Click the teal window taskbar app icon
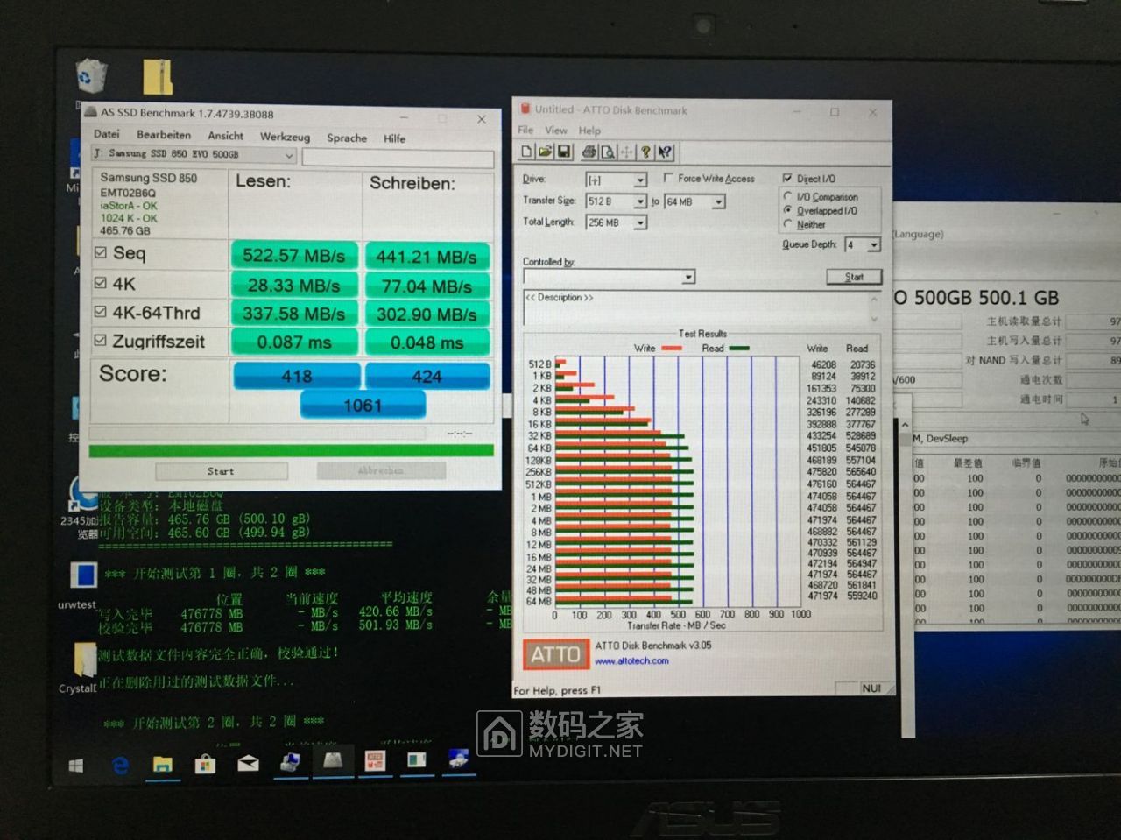This screenshot has height=840, width=1121. click(x=416, y=759)
